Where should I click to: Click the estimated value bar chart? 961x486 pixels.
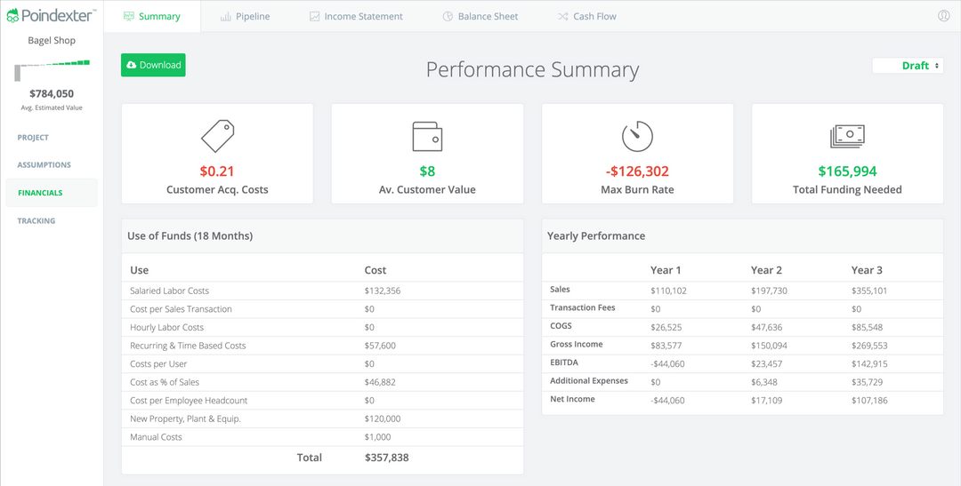pyautogui.click(x=52, y=69)
